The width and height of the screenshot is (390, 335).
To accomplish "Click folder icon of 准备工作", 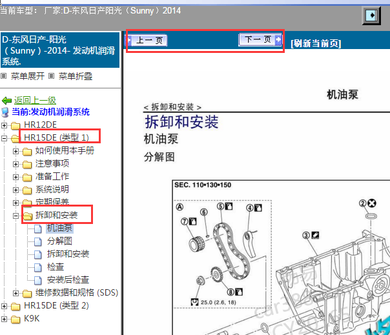I will [x=27, y=178].
